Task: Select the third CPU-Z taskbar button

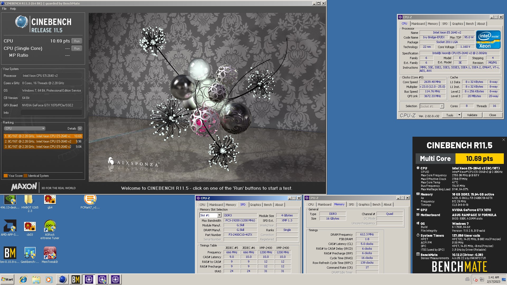Action: click(115, 279)
